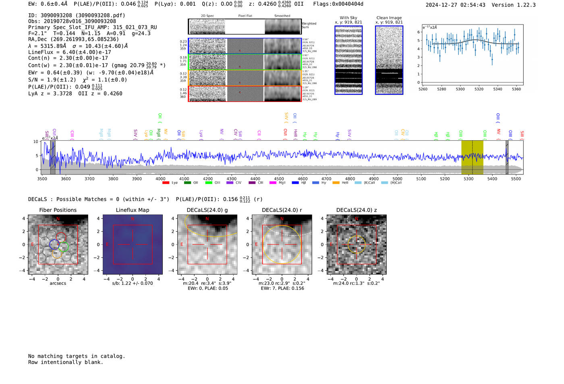Click the green fiber circle in Fiber Positions
The width and height of the screenshot is (564, 384).
coord(63,247)
